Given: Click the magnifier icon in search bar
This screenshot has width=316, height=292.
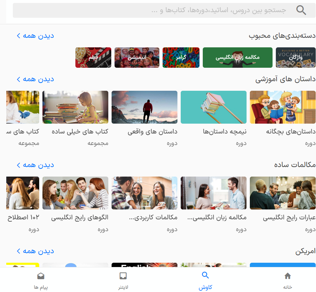Looking at the screenshot, I should point(301,10).
